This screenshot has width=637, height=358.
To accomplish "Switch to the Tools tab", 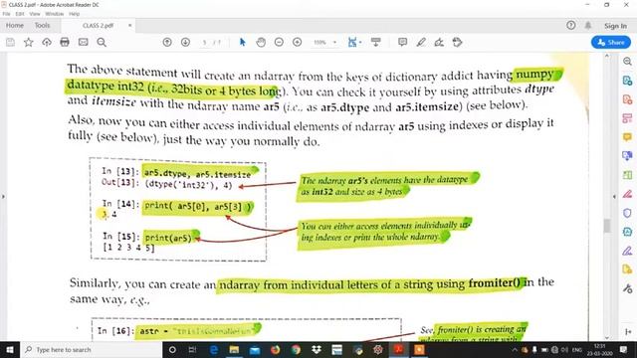I will pos(42,25).
